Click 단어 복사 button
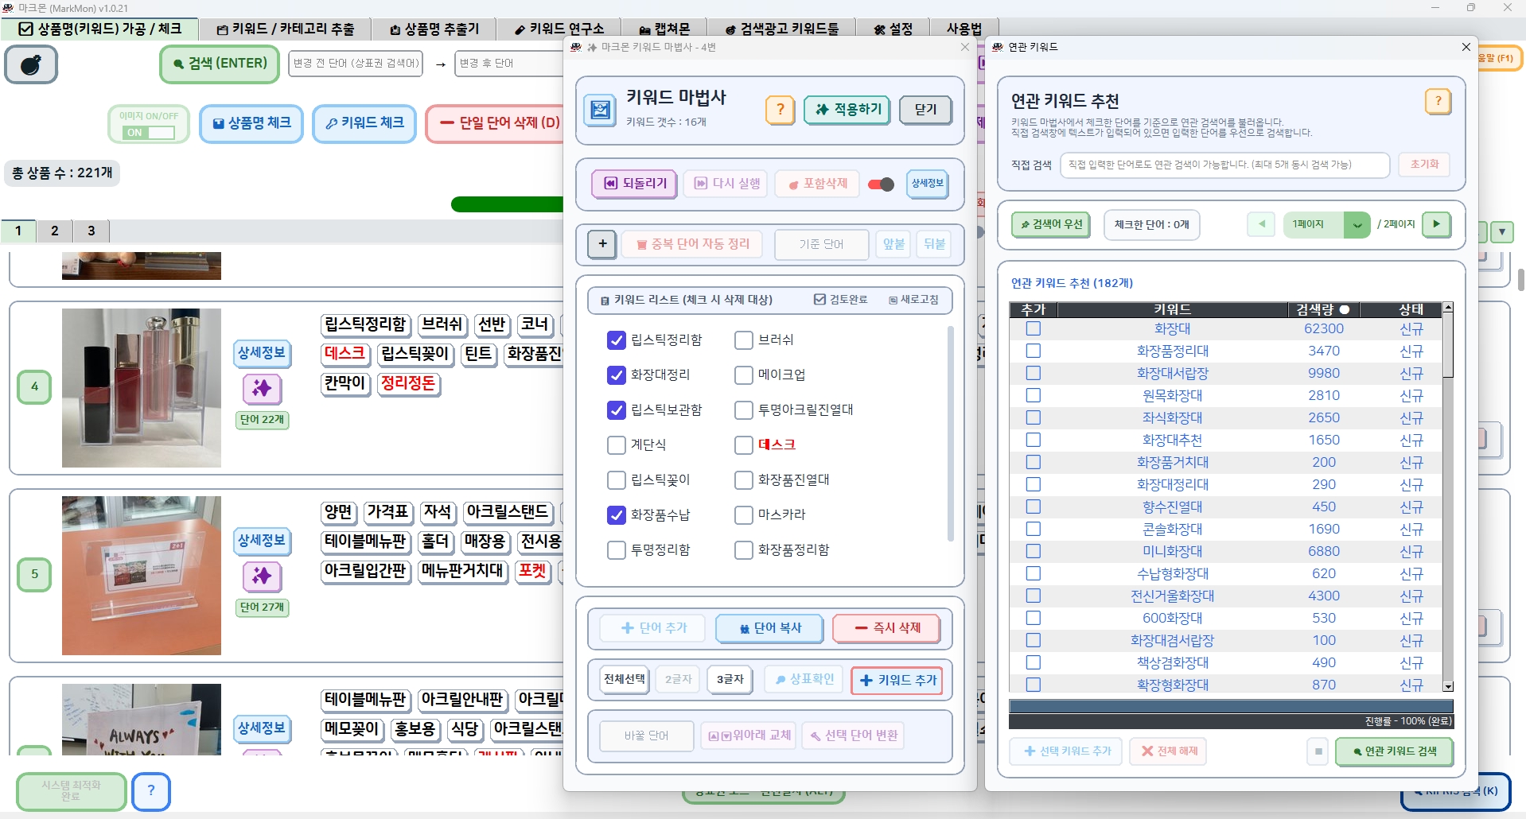Viewport: 1526px width, 819px height. 769,628
